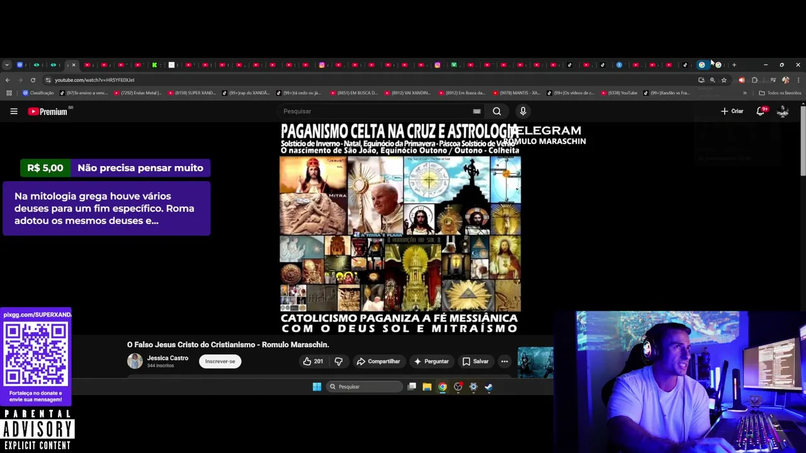
Task: Click the video player image
Action: (400, 228)
